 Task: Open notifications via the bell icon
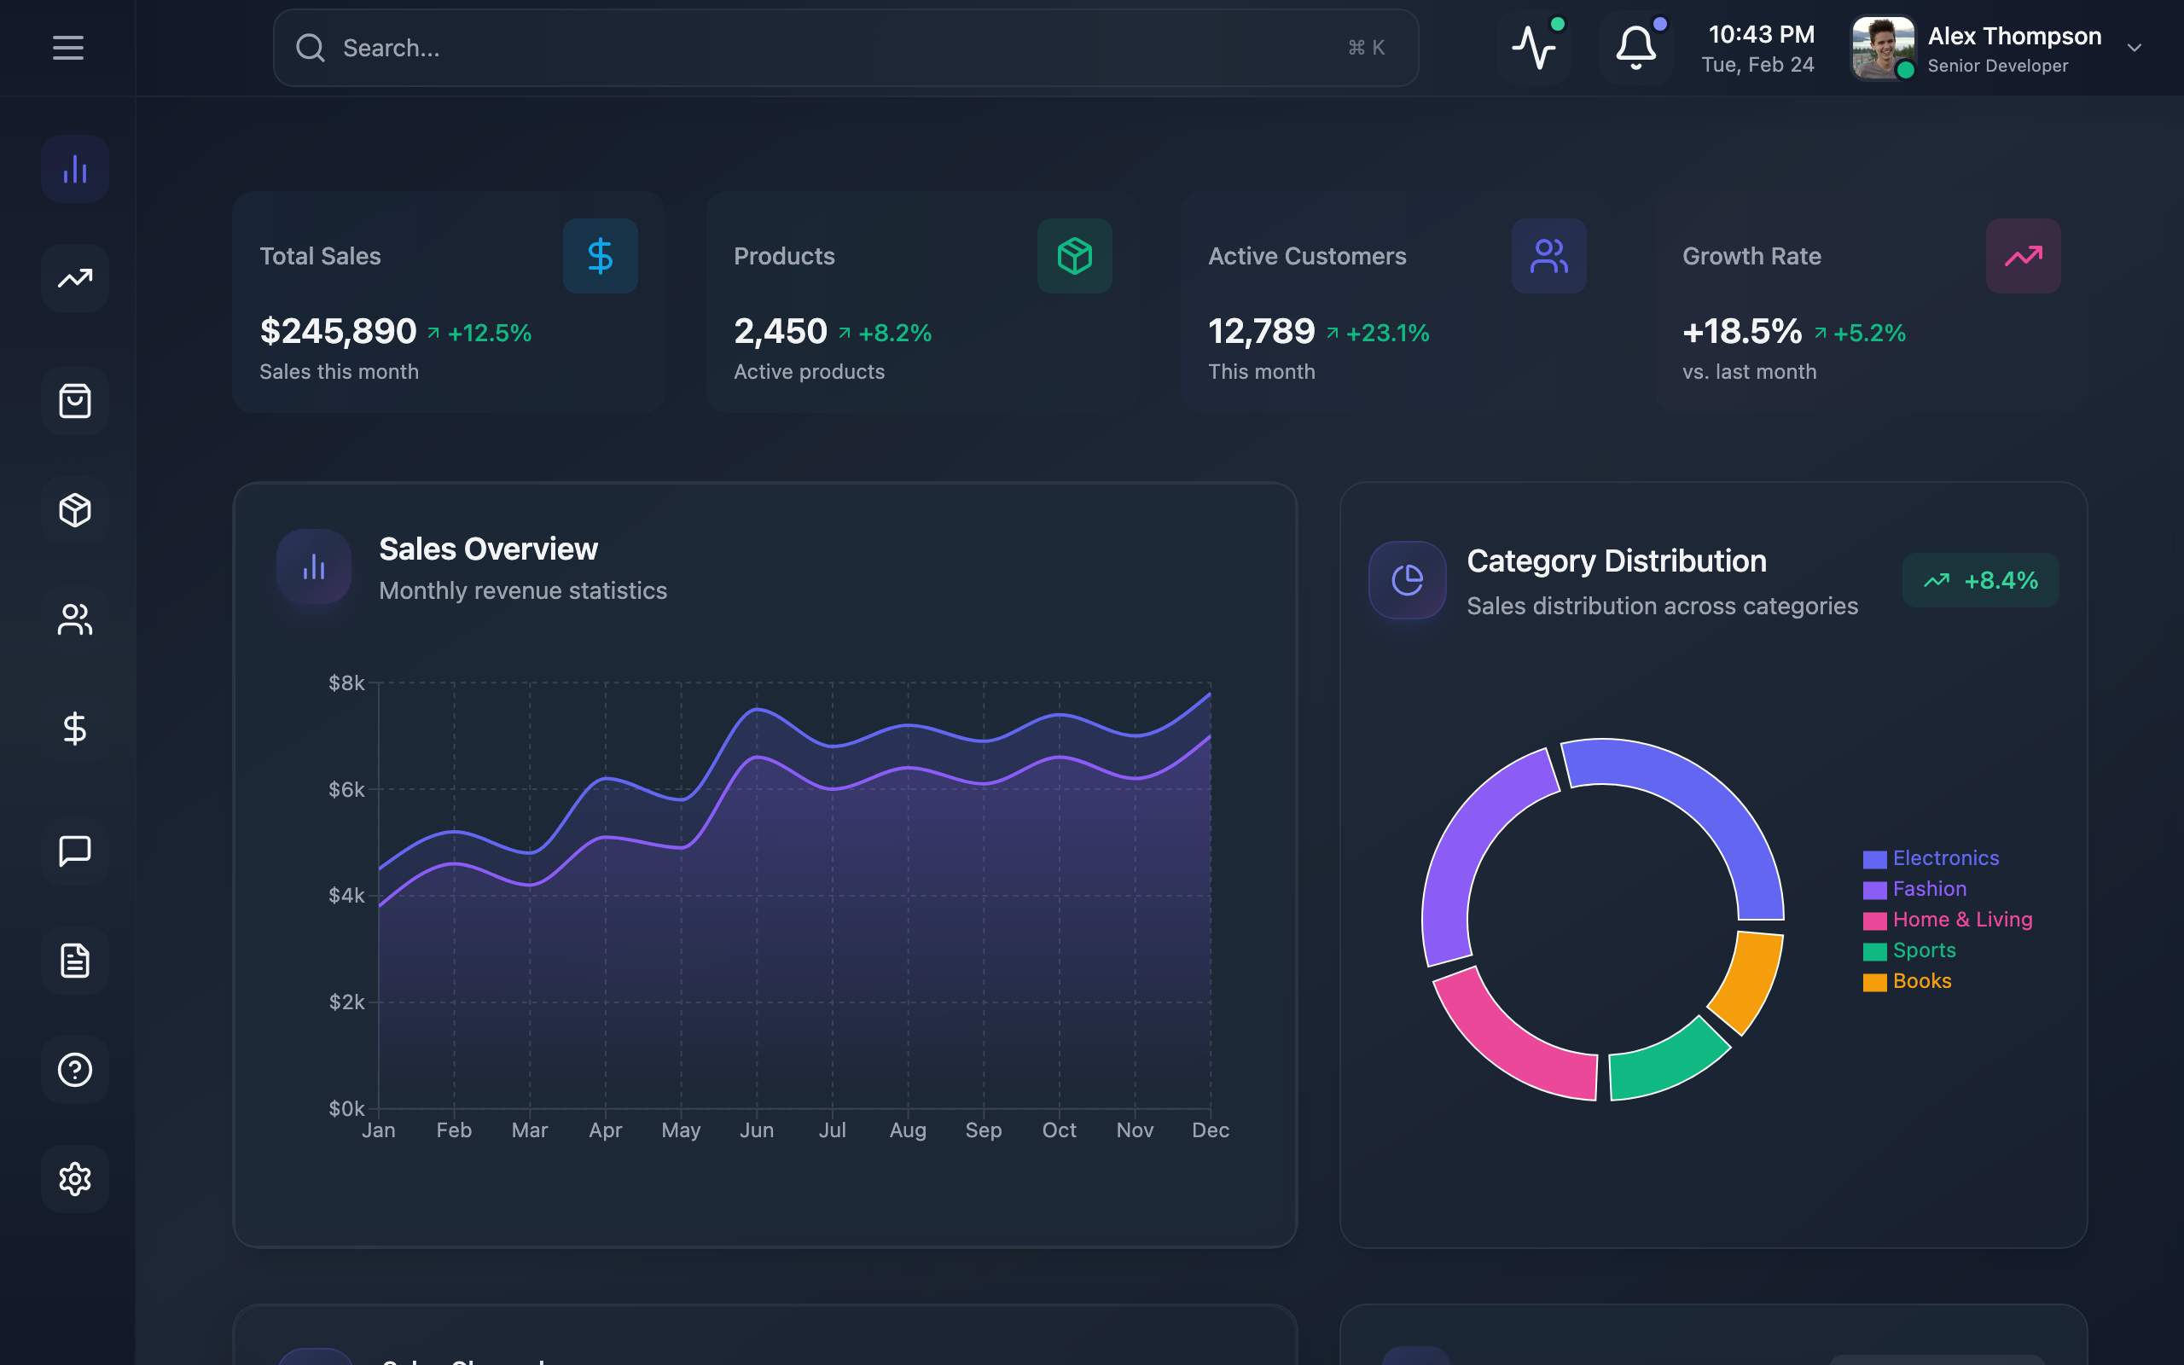1635,47
